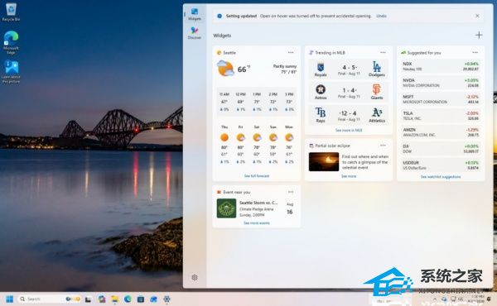Select the NVDA stock row
The height and width of the screenshot is (306, 497).
(x=441, y=83)
